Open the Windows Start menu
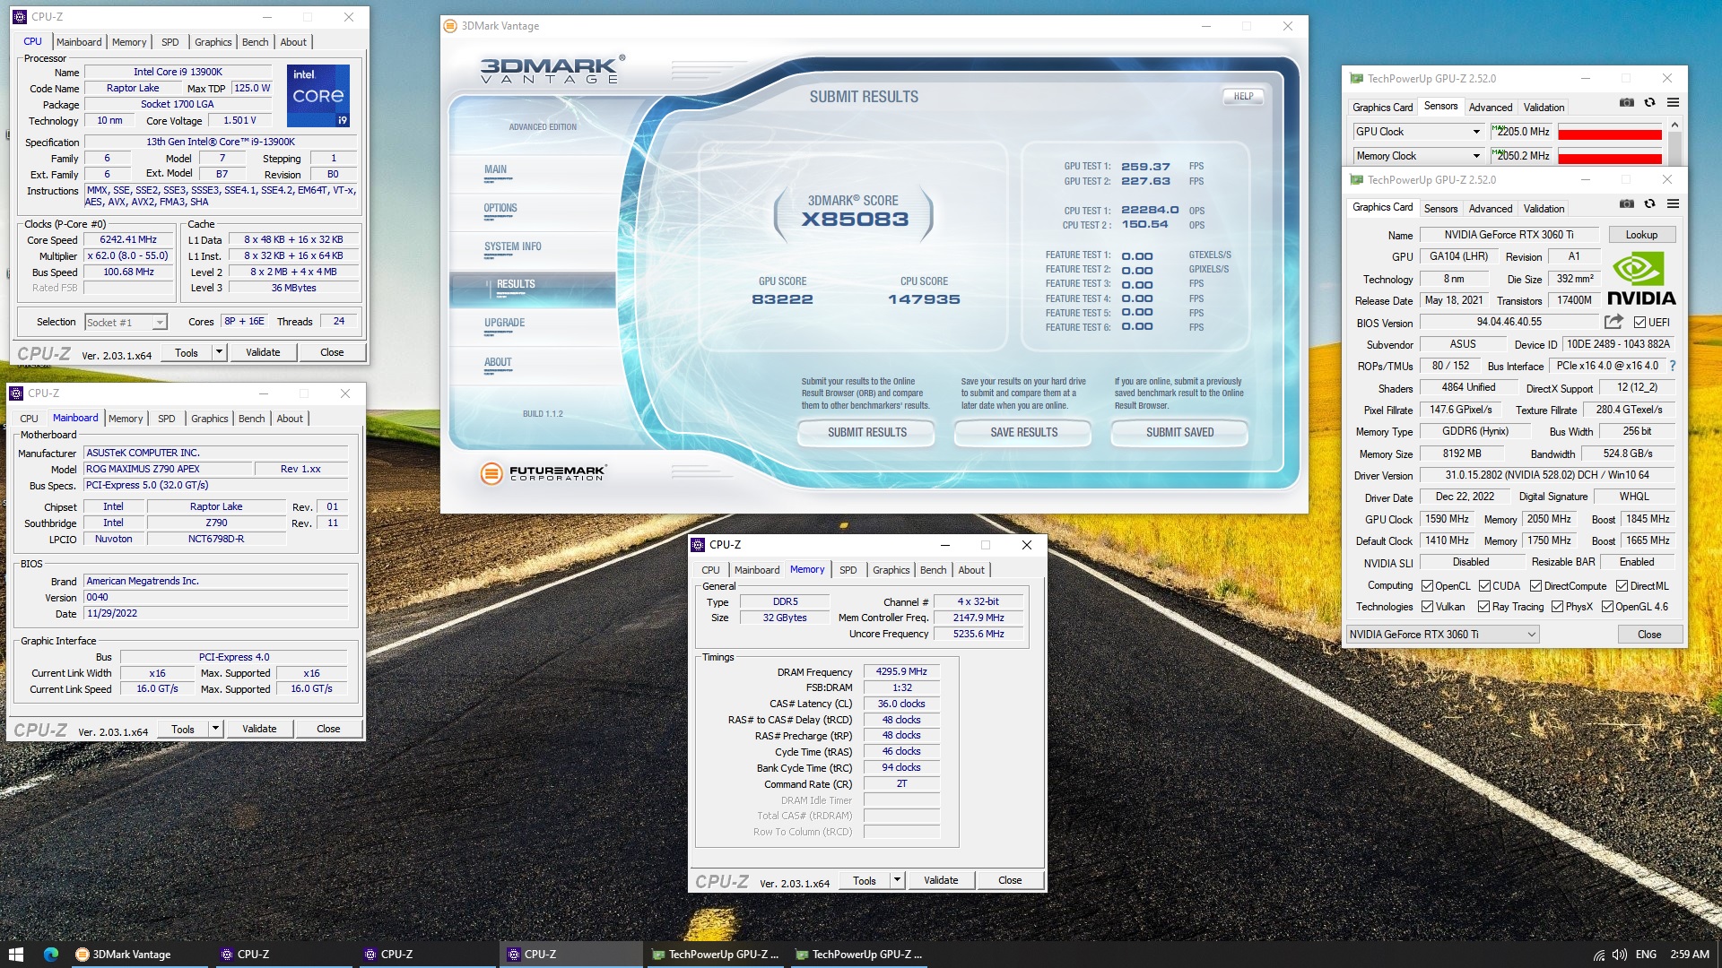Image resolution: width=1722 pixels, height=968 pixels. coord(15,955)
